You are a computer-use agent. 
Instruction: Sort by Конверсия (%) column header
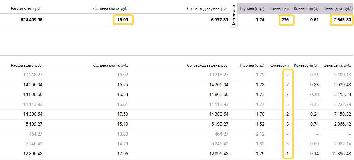pyautogui.click(x=306, y=65)
